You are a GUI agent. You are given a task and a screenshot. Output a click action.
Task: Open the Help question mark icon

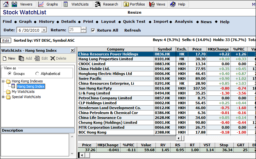tap(173, 4)
